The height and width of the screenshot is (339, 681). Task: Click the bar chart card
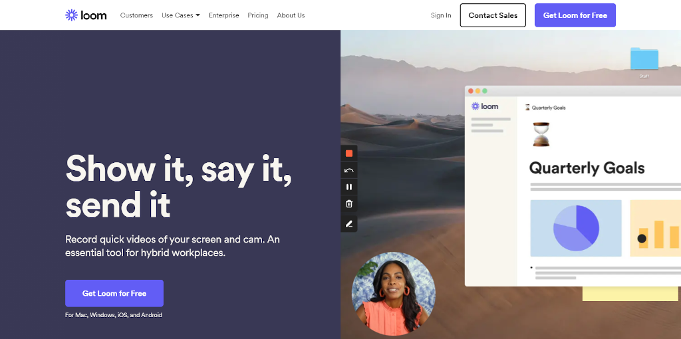pos(655,228)
